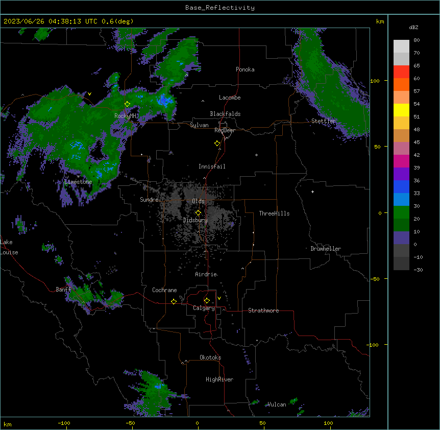The image size is (440, 430).
Task: Click the Vulcan label
Action: coord(277,404)
